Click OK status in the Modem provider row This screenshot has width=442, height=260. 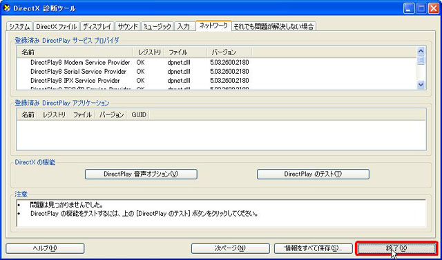(x=140, y=62)
